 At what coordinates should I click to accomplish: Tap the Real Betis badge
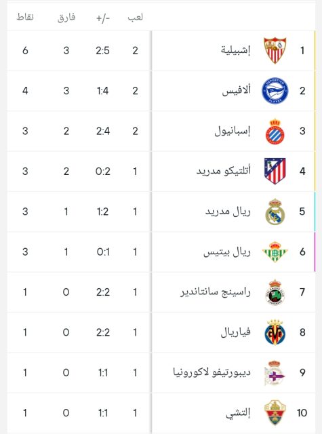tap(275, 252)
